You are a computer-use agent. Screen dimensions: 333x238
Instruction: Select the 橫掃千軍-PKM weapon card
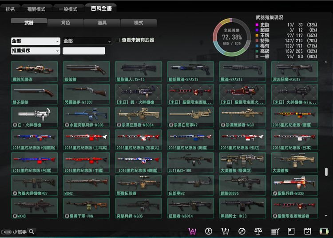click(87, 208)
